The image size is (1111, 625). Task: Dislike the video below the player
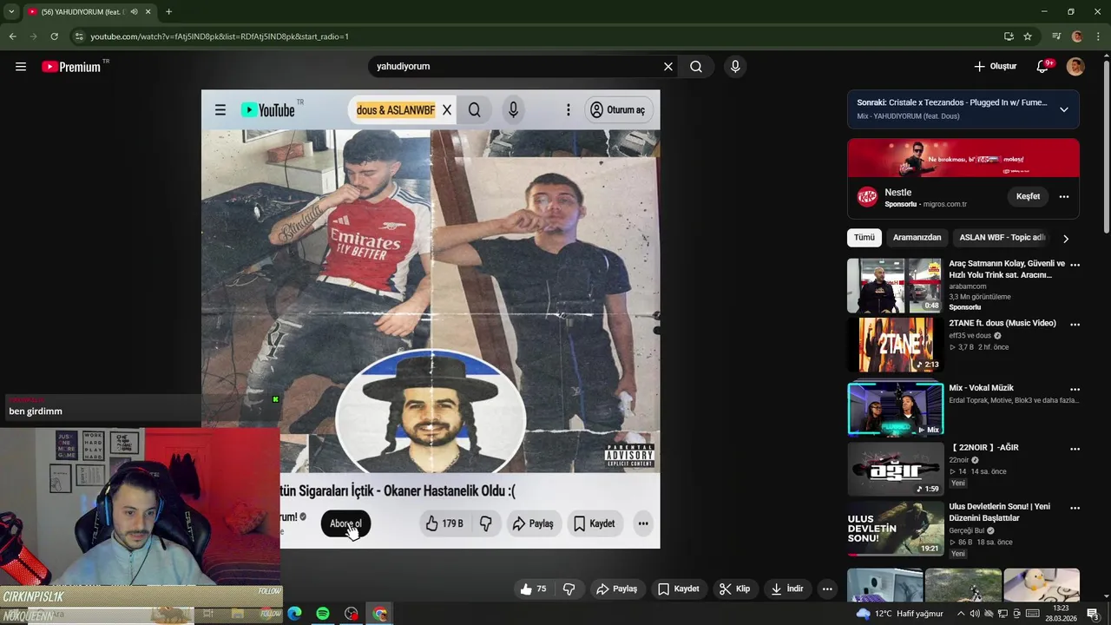point(569,589)
